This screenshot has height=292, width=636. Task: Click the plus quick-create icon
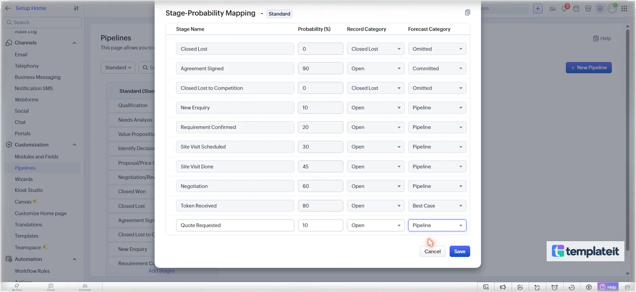pyautogui.click(x=538, y=8)
